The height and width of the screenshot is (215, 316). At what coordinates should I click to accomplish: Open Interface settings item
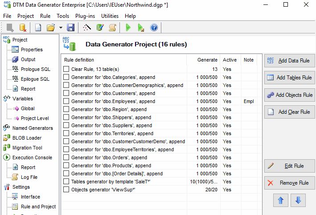point(30,197)
